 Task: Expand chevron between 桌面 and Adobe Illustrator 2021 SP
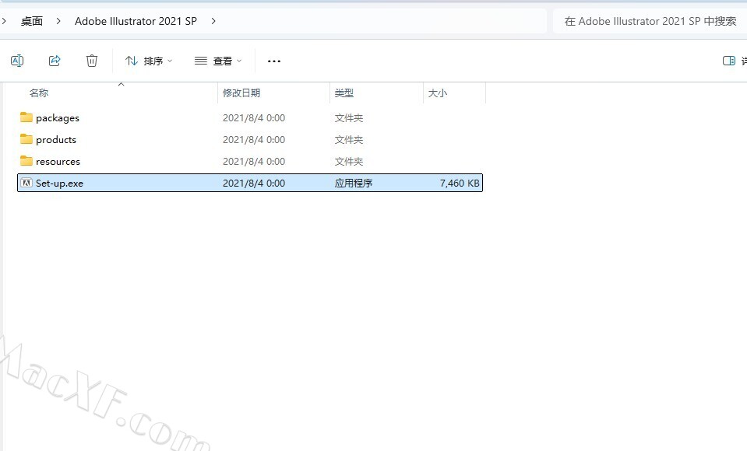(x=58, y=21)
